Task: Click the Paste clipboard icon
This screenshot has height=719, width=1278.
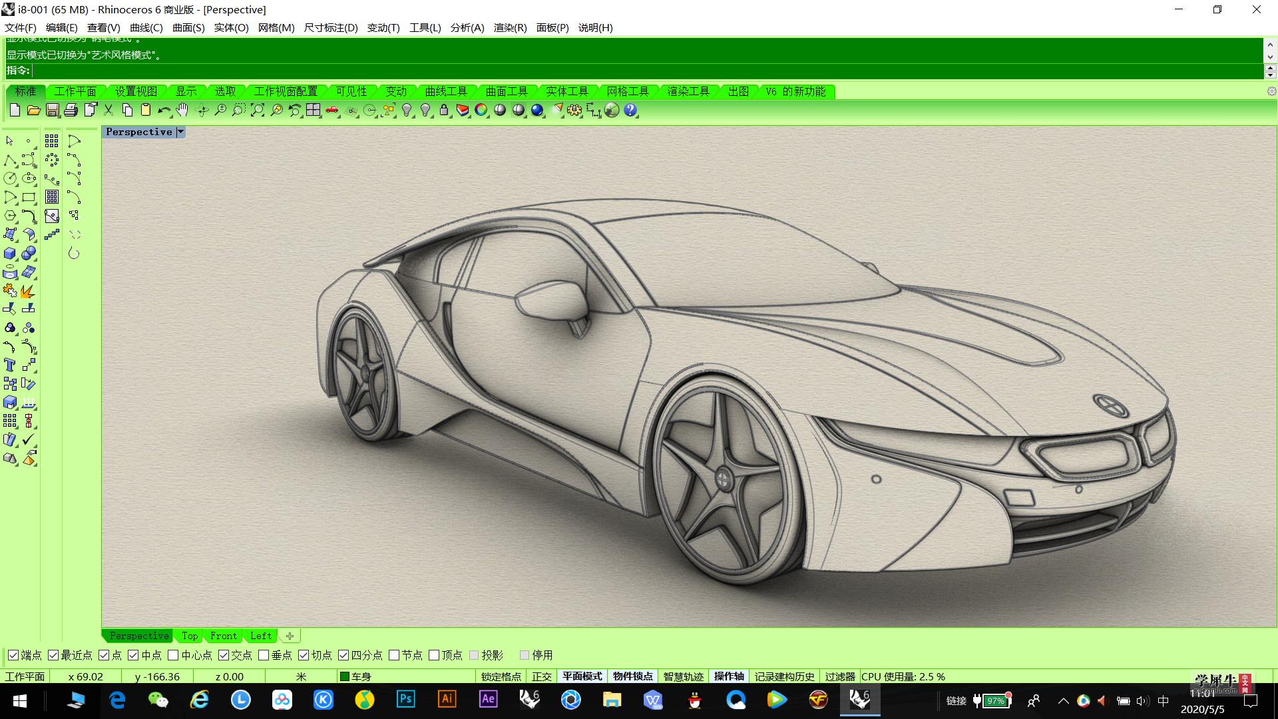Action: click(146, 110)
